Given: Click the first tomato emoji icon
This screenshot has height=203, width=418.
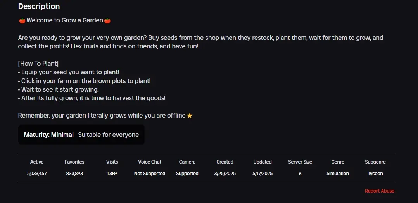Looking at the screenshot, I should [22, 20].
